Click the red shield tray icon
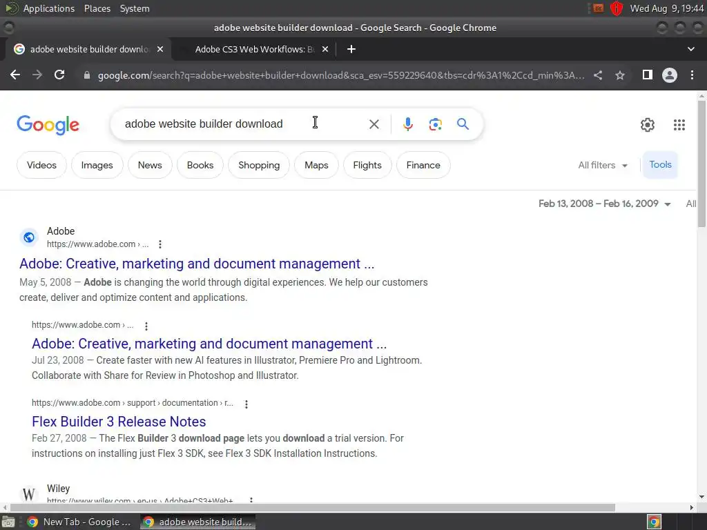The width and height of the screenshot is (707, 530). [x=617, y=8]
